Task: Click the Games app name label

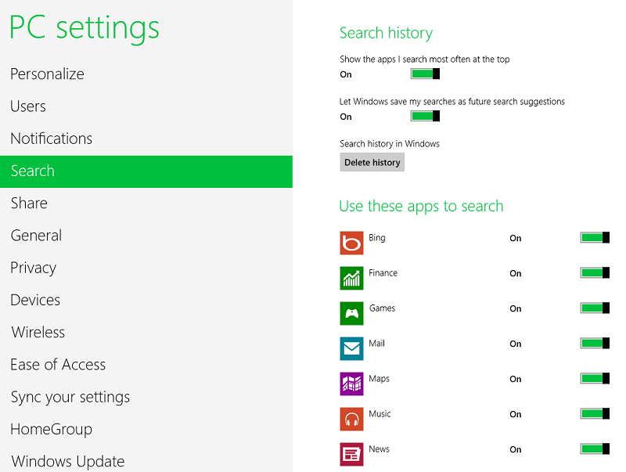Action: point(382,308)
